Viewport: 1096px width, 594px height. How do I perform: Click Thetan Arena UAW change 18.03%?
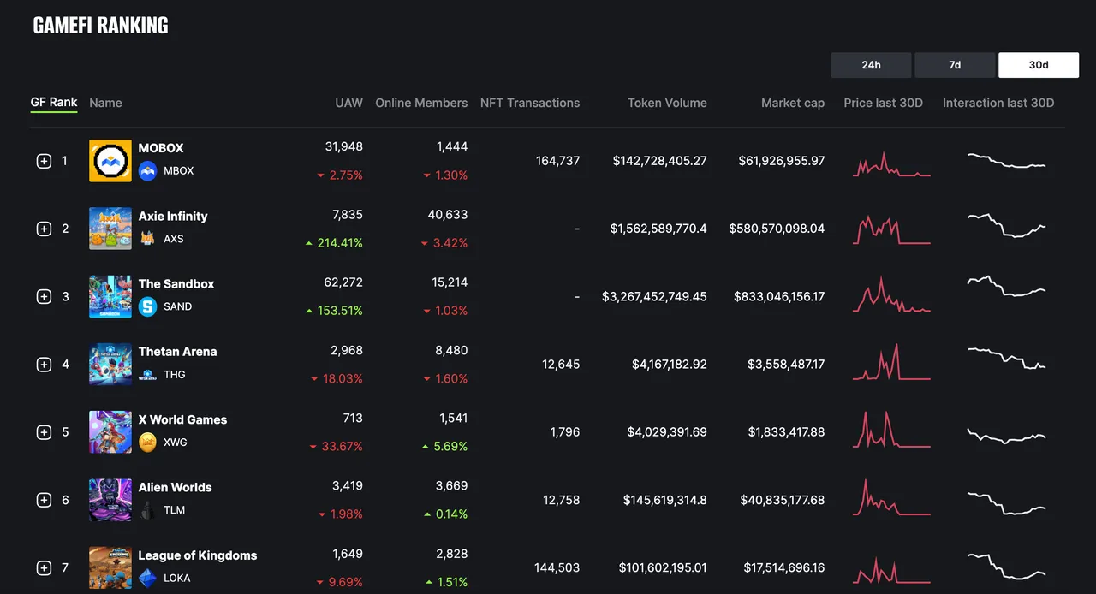(x=337, y=378)
